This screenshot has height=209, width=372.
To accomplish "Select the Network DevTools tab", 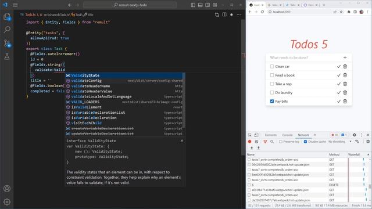I will point(303,135).
